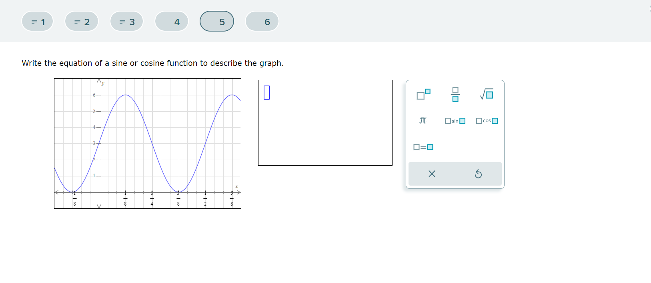The height and width of the screenshot is (283, 651).
Task: Insert a fraction template
Action: pos(455,95)
